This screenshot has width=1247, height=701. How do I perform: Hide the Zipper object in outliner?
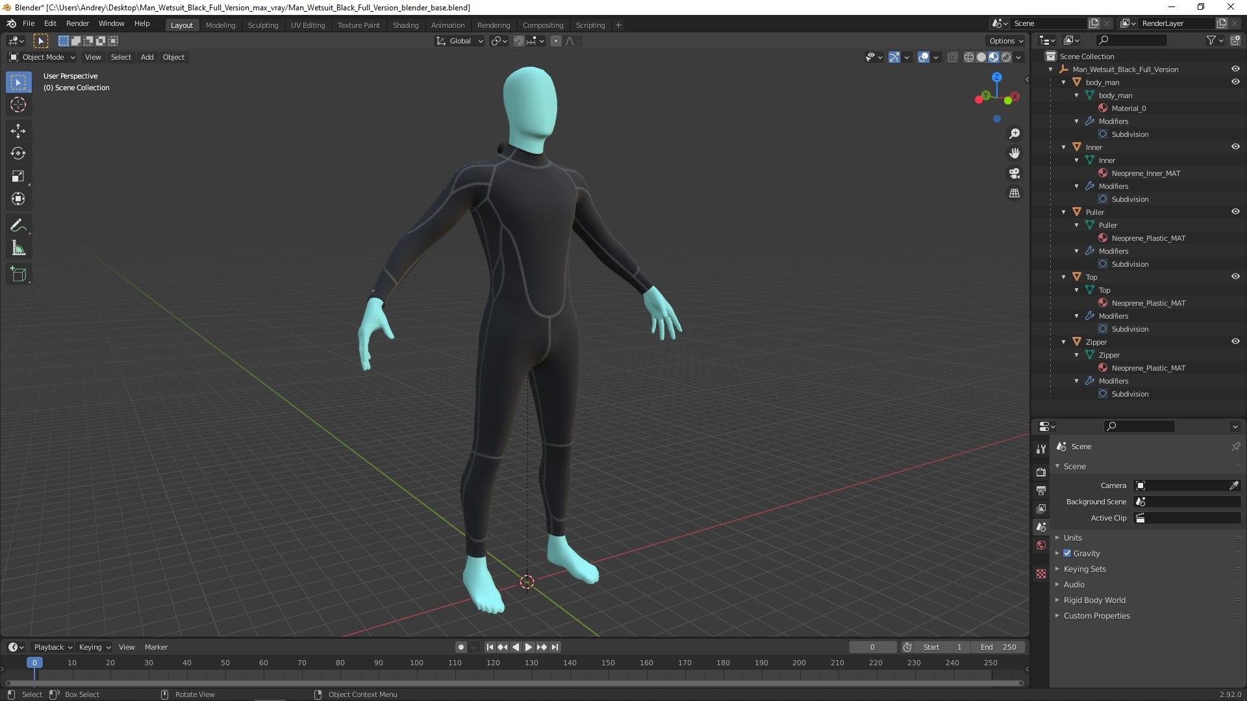pos(1235,341)
